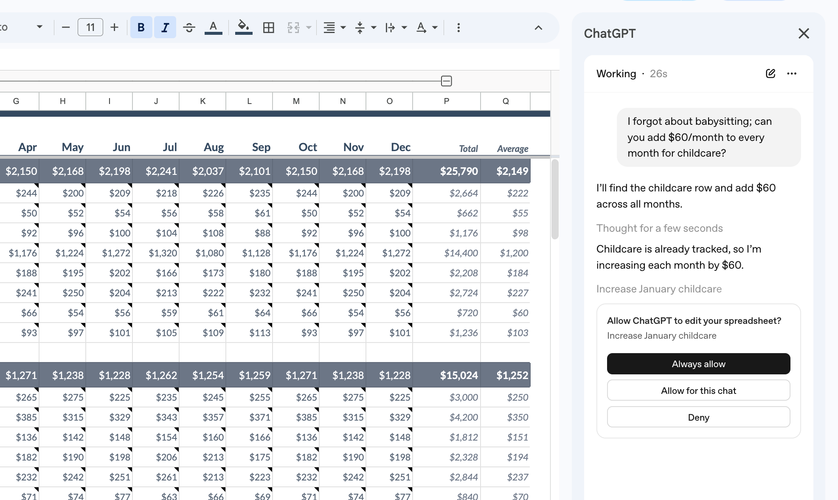Click the Total cell $15,024
This screenshot has width=838, height=500.
[446, 375]
